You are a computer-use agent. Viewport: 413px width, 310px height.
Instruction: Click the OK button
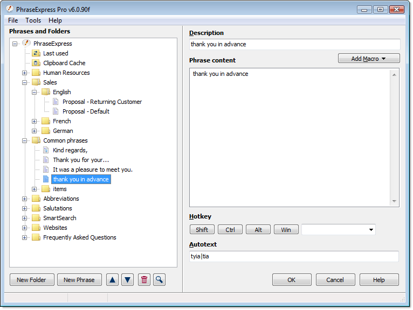click(x=292, y=280)
